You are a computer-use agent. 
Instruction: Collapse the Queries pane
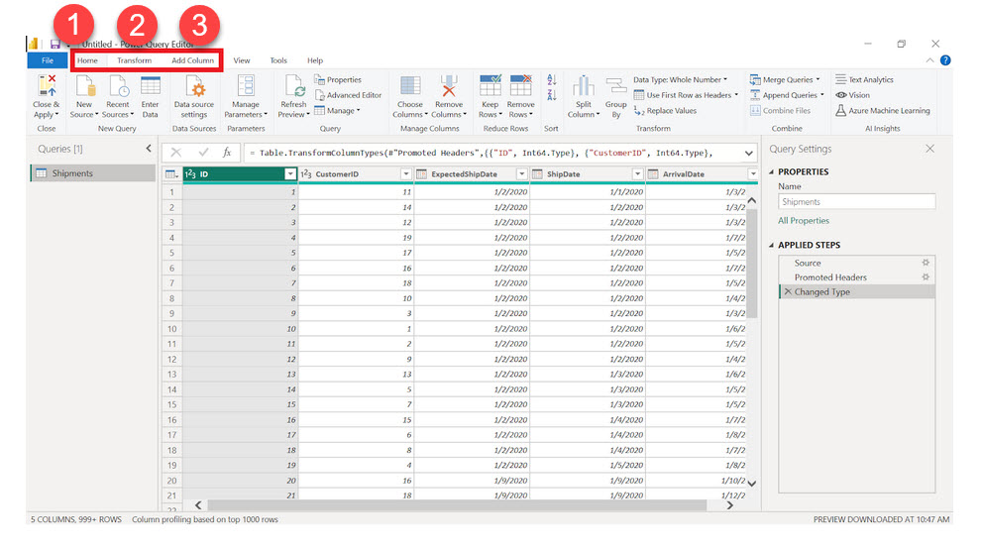(149, 149)
